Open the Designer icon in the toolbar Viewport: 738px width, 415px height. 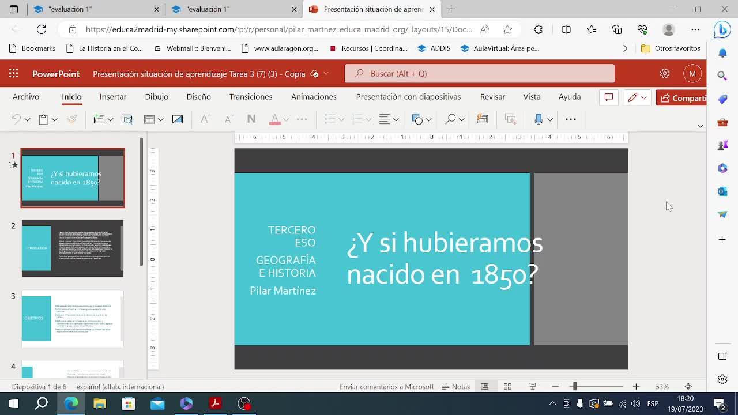coord(483,119)
